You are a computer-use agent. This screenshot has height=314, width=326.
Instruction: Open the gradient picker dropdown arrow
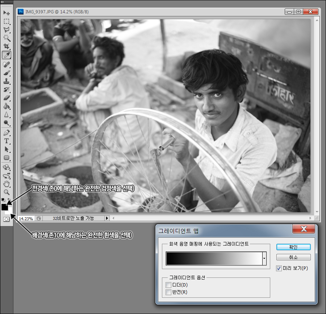[264, 259]
